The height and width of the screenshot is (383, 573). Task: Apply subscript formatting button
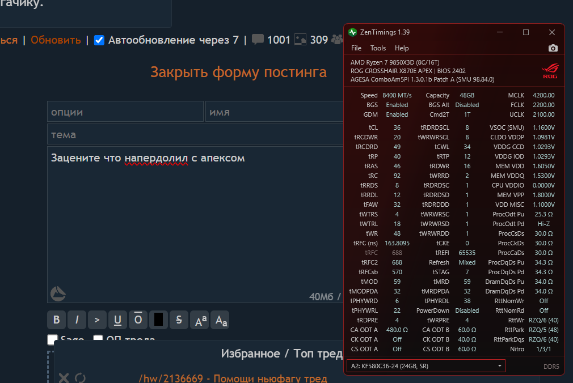pyautogui.click(x=221, y=320)
